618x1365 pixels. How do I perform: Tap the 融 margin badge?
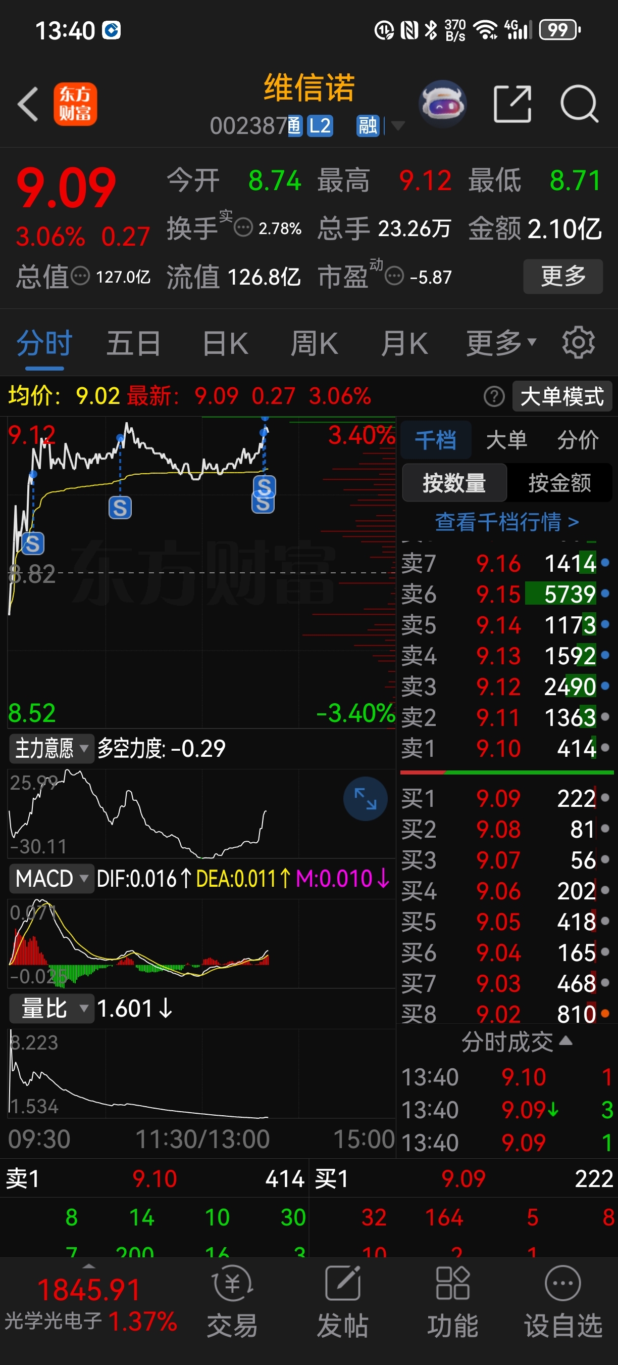pos(368,126)
